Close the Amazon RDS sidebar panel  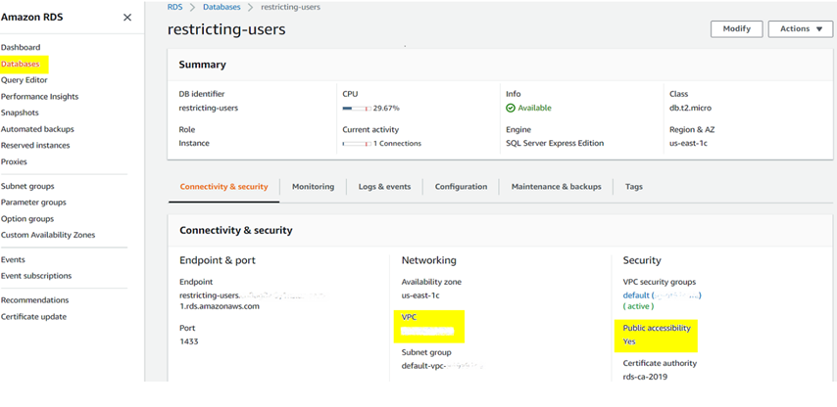127,18
